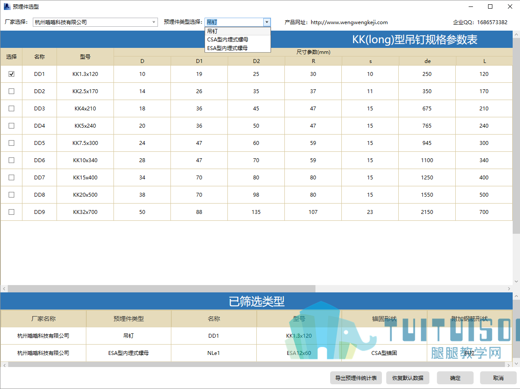Uncheck the DD1 row checkbox

(12, 74)
